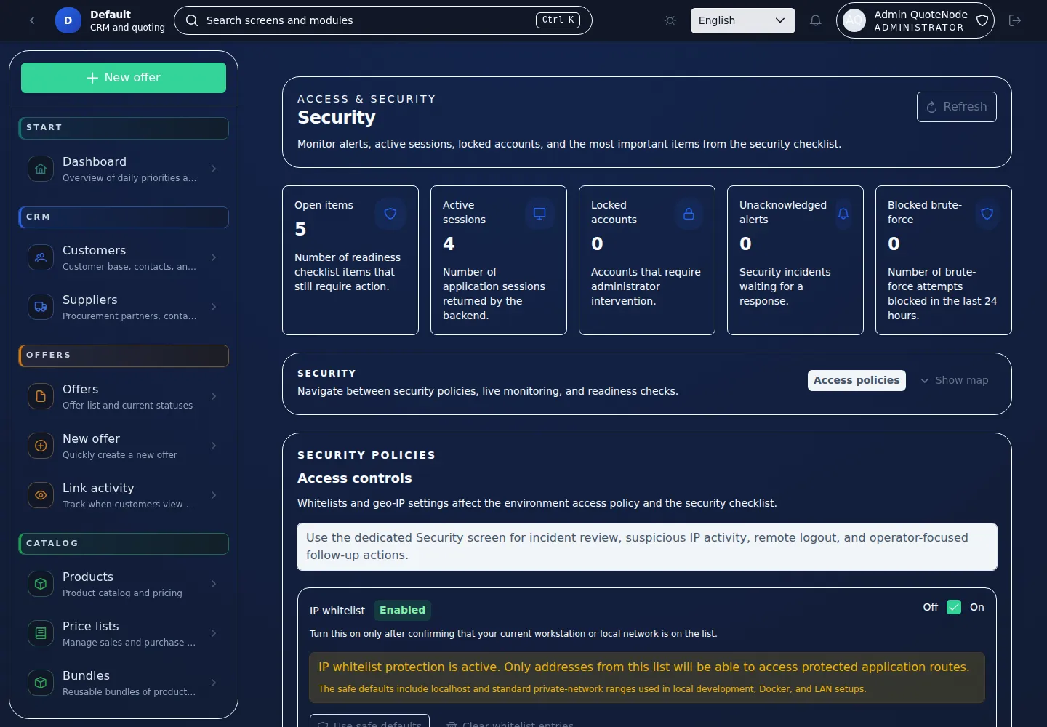Viewport: 1047px width, 727px height.
Task: Toggle light/dark theme sun icon
Action: (670, 20)
